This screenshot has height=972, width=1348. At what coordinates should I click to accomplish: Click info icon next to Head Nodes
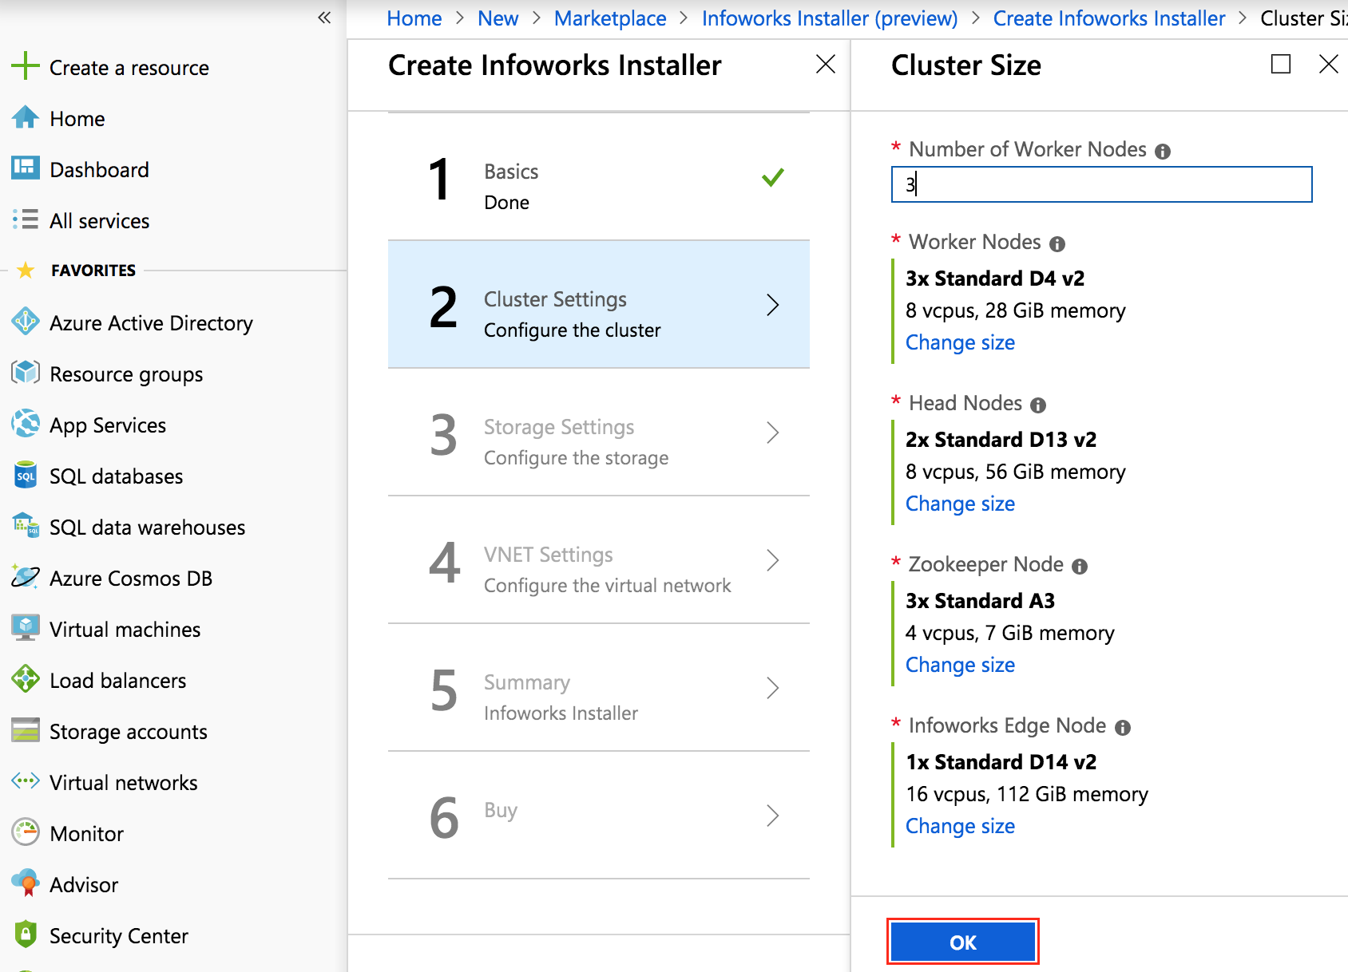tap(1038, 405)
